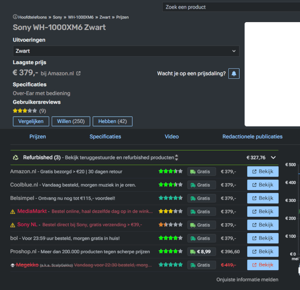Click the bol star rating

[x=171, y=238]
